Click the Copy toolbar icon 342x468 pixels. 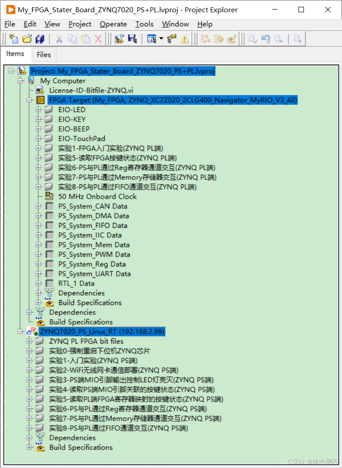click(72, 39)
